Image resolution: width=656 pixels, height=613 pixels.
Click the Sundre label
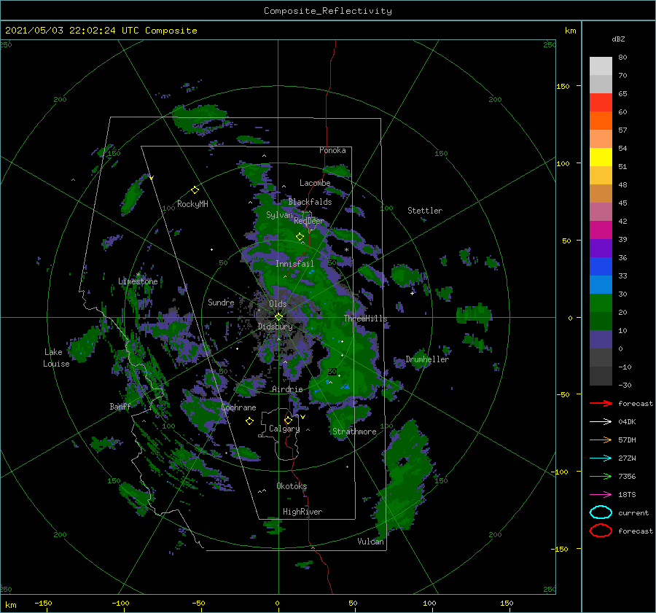pyautogui.click(x=221, y=302)
